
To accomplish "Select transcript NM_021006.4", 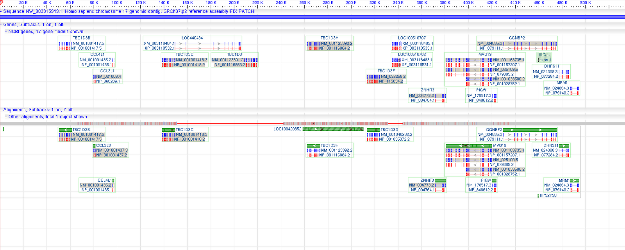I will pyautogui.click(x=109, y=77).
